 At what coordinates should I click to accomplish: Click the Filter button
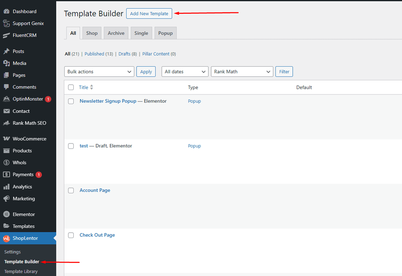coord(284,72)
